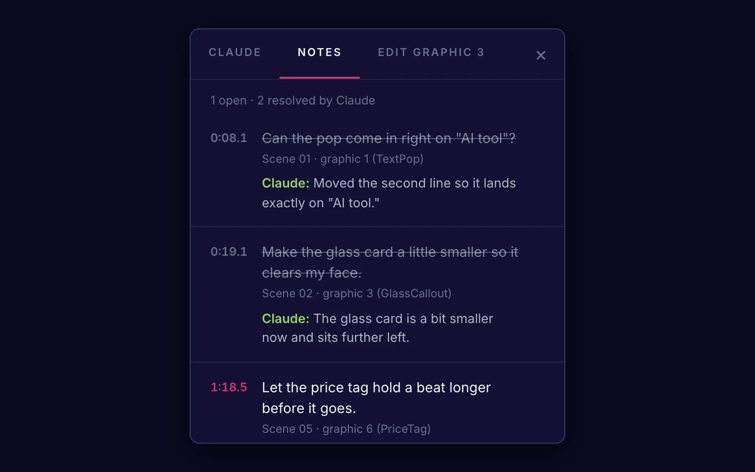Click the green Claude label in the second reply
The image size is (755, 472).
point(285,319)
